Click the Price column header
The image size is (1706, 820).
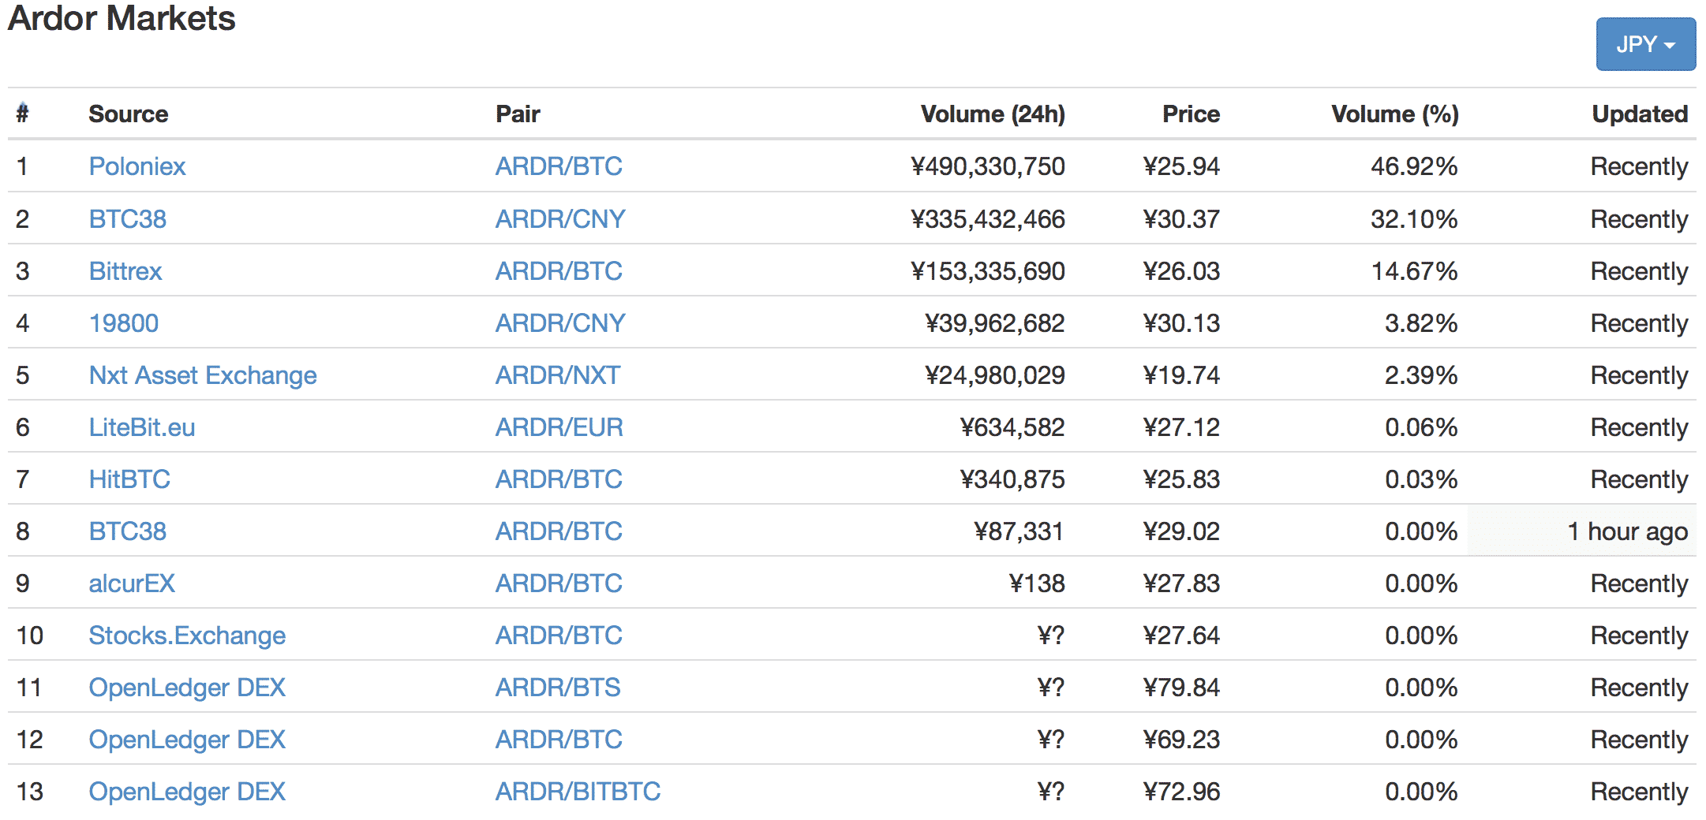tap(1190, 114)
